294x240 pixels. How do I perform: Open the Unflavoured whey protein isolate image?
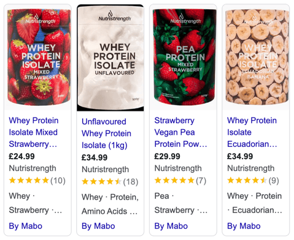pos(110,58)
